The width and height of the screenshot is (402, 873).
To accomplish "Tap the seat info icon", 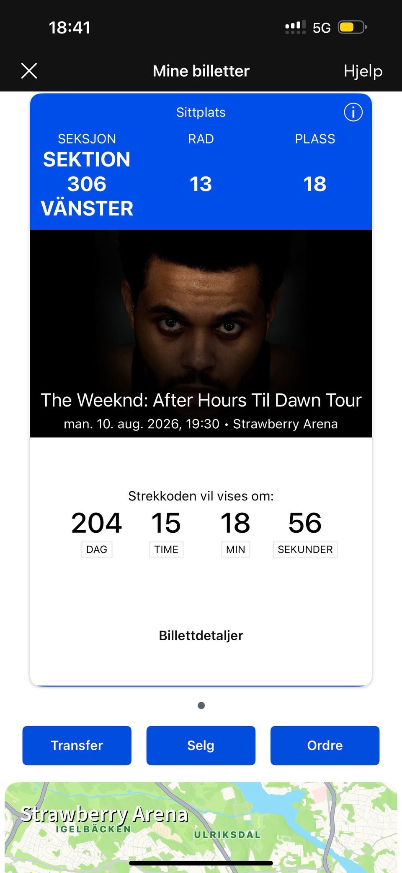I will pos(353,112).
